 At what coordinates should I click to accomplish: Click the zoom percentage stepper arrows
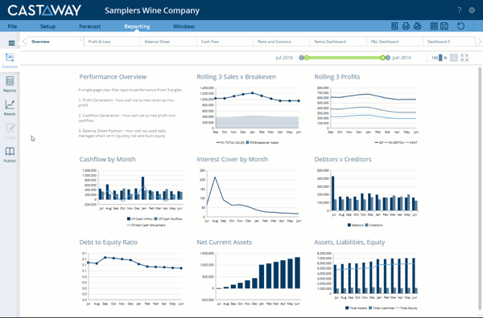click(440, 58)
